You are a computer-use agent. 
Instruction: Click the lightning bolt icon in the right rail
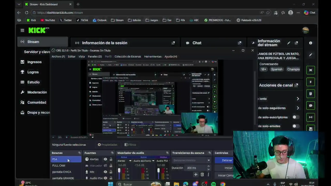311,82
